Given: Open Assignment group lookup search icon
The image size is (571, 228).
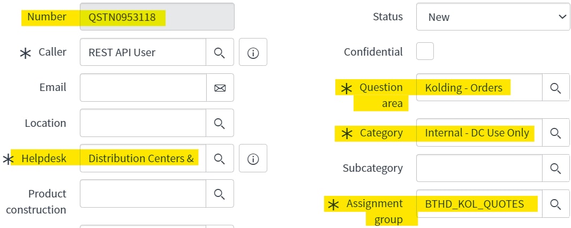Looking at the screenshot, I should 555,203.
